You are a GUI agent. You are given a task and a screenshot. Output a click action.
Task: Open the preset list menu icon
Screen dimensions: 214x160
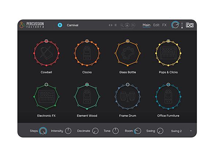coord(115,25)
